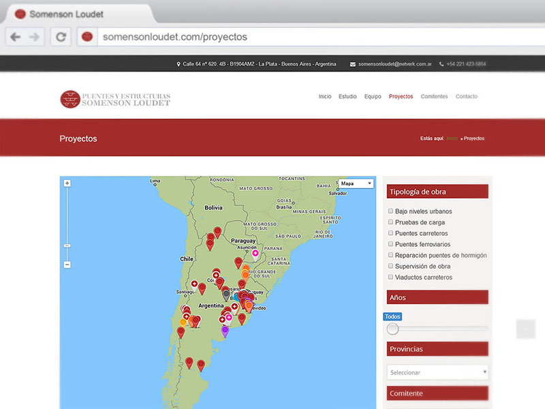This screenshot has width=545, height=409.
Task: Click the map zoom in plus button
Action: click(67, 183)
